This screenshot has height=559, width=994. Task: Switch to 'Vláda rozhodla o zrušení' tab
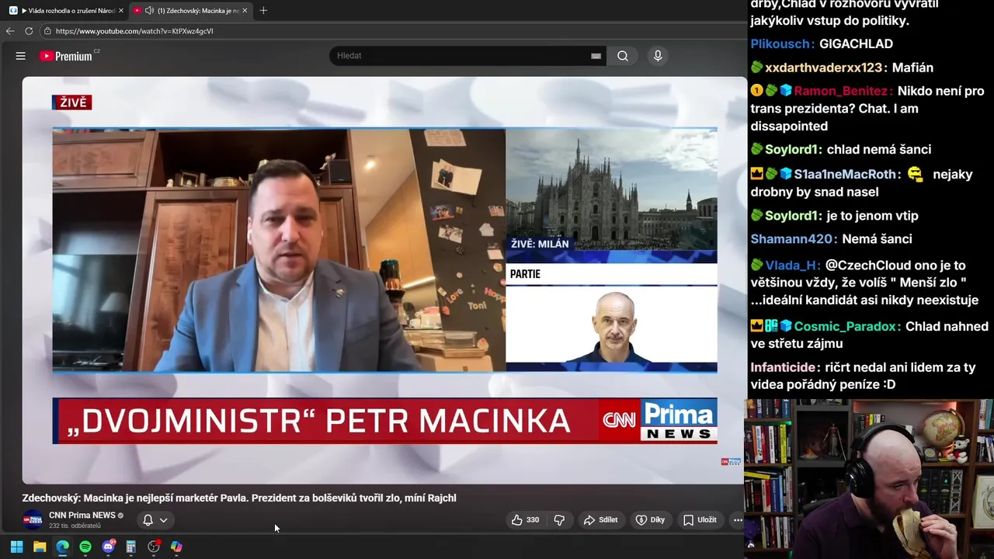pyautogui.click(x=66, y=11)
